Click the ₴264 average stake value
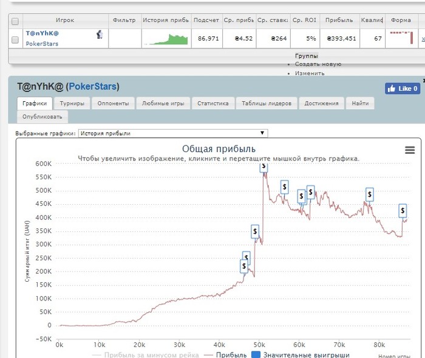 [x=279, y=39]
